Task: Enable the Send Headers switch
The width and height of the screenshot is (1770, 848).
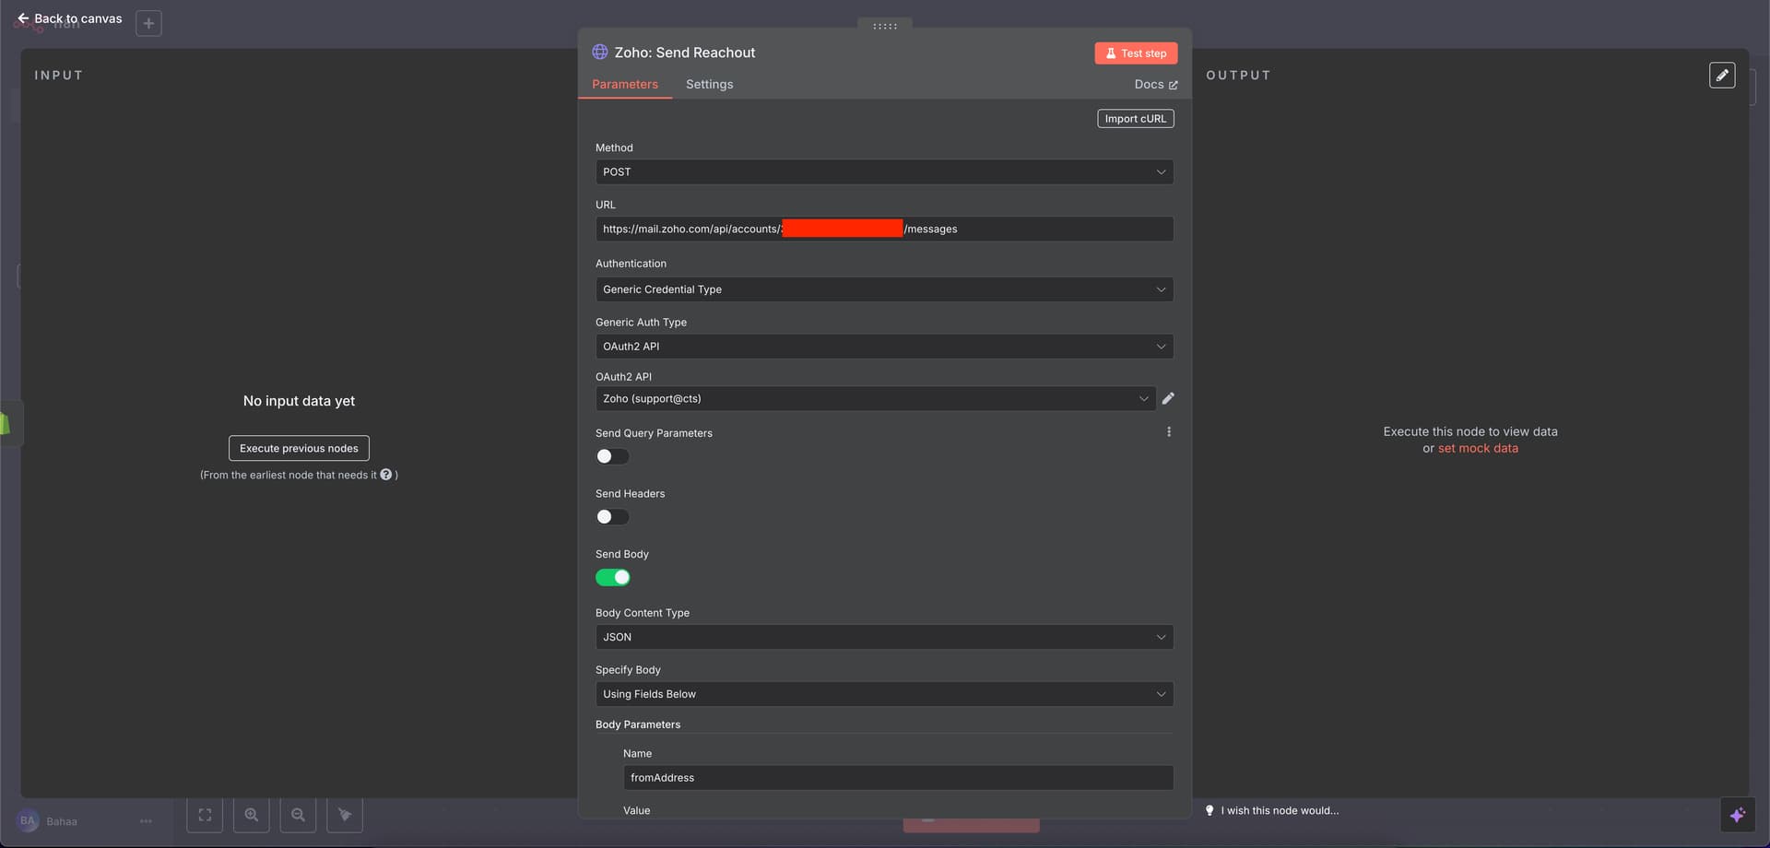Action: (612, 517)
